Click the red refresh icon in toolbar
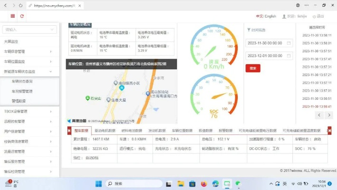Image resolution: width=337 pixels, height=190 pixels. pos(22,16)
